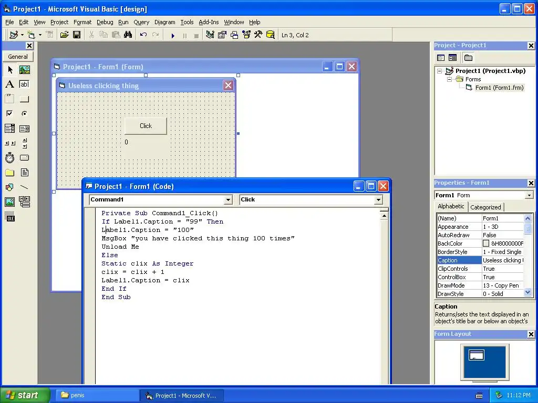The height and width of the screenshot is (403, 538).
Task: Toggle Folders icon in Project panel
Action: tap(468, 58)
